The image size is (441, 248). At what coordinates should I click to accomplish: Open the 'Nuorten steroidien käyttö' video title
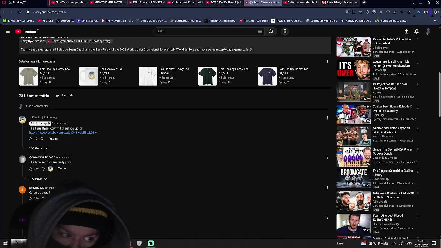click(391, 130)
